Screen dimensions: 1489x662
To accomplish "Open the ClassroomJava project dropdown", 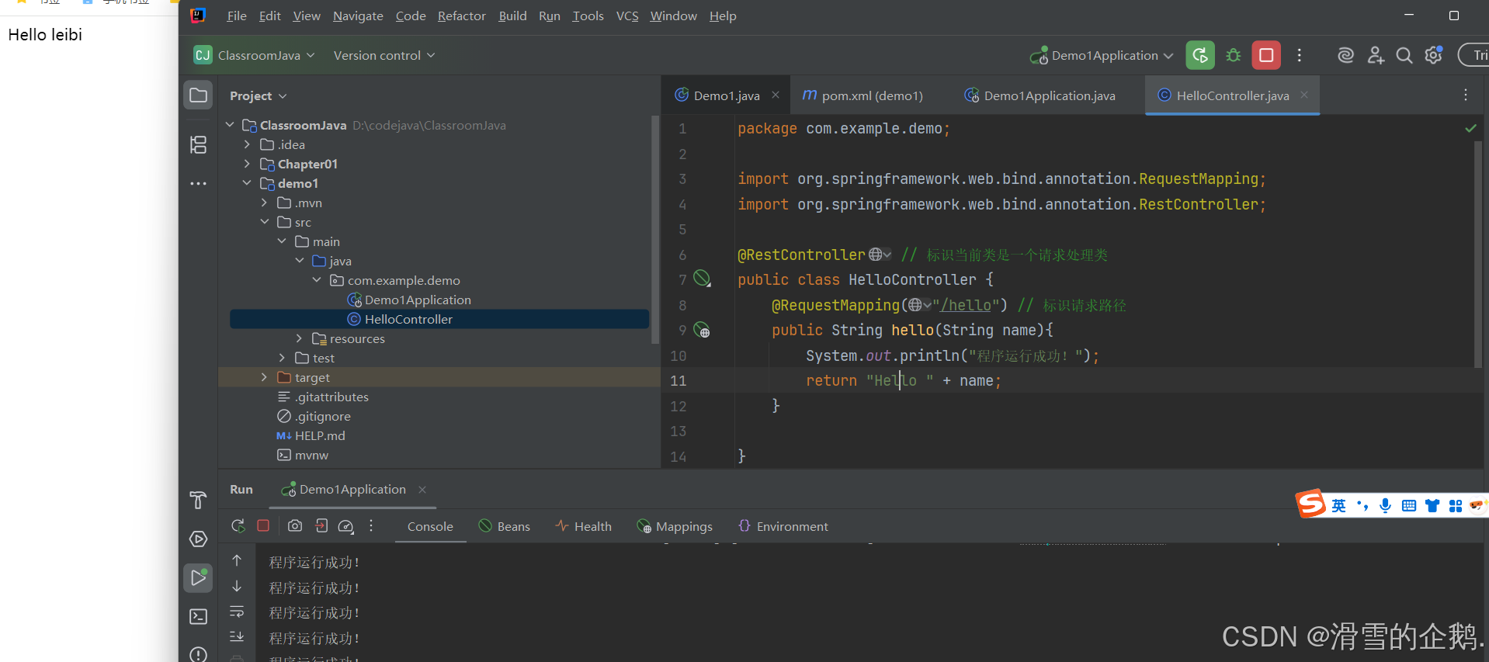I will [x=255, y=55].
